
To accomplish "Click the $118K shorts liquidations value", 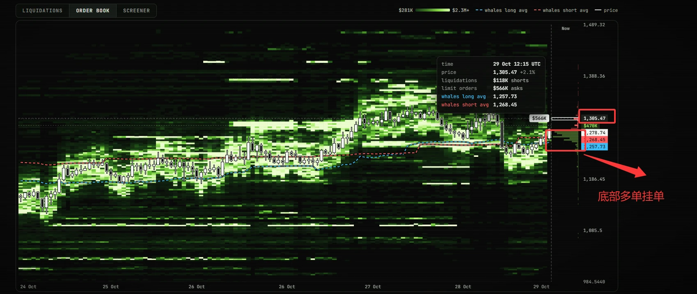I will click(x=511, y=80).
